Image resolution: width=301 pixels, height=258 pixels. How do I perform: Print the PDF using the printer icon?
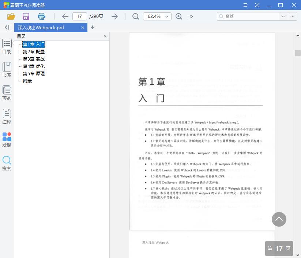click(x=41, y=16)
